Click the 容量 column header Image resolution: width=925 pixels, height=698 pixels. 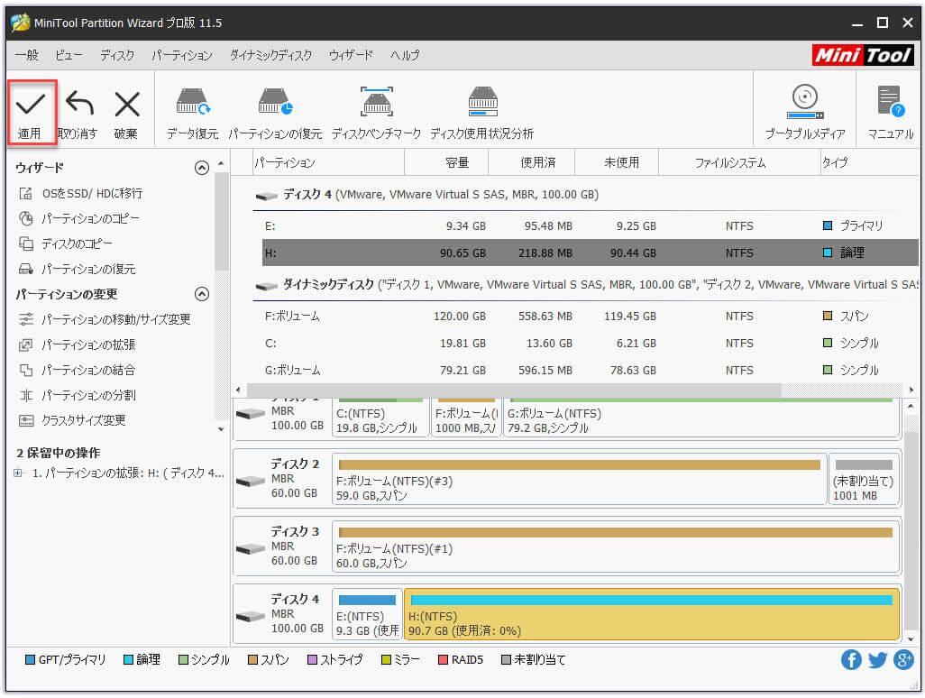tap(457, 163)
